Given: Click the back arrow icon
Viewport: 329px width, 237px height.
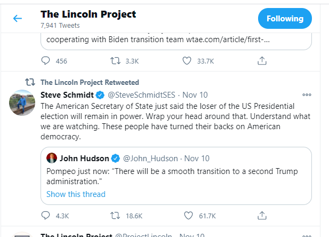Looking at the screenshot, I should (x=18, y=18).
